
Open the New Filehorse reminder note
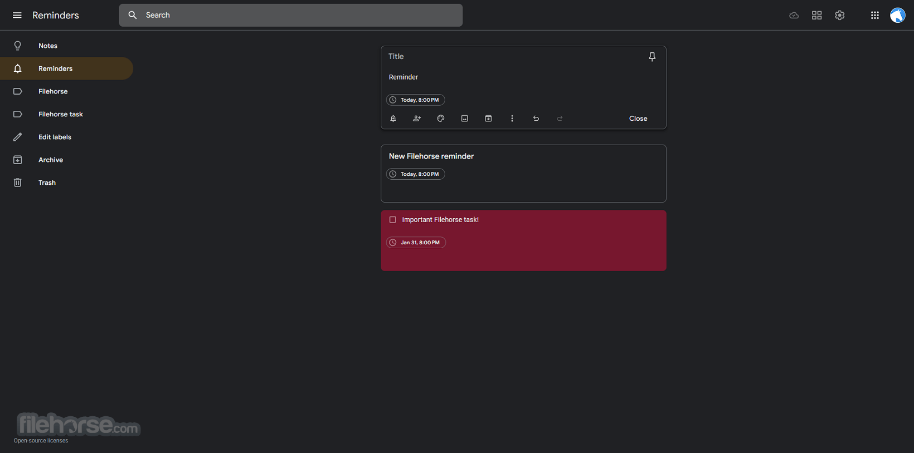pyautogui.click(x=523, y=174)
